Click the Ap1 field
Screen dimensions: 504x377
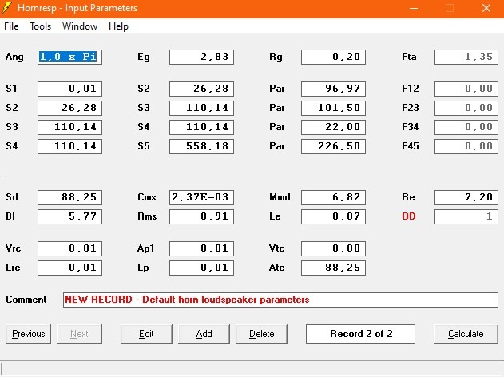201,248
